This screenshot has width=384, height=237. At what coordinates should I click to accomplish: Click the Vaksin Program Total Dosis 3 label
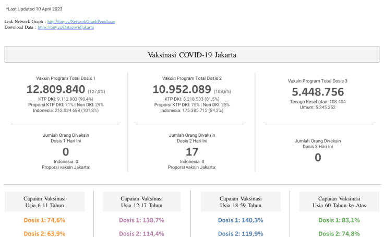pyautogui.click(x=318, y=81)
